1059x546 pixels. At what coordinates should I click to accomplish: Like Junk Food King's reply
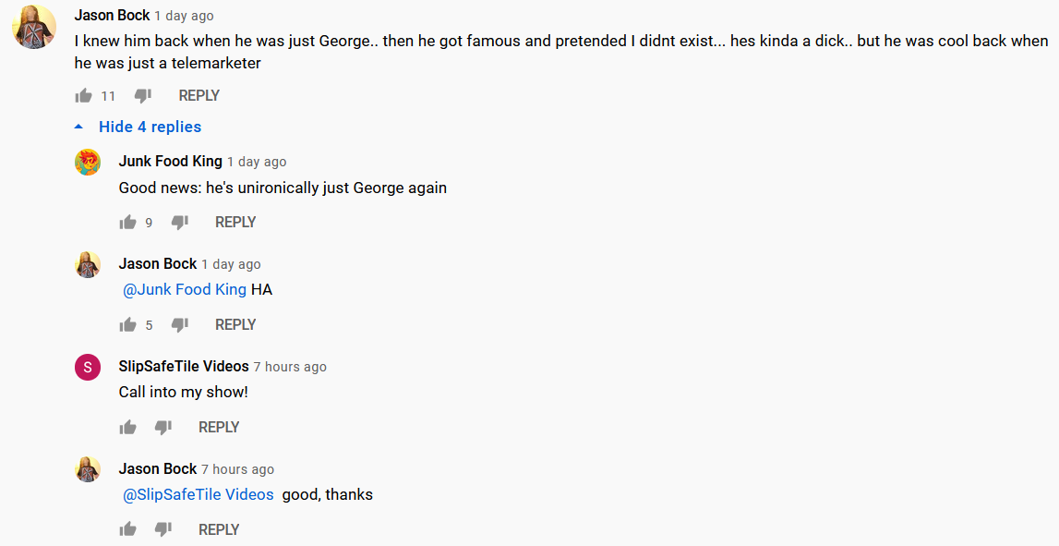pos(127,223)
